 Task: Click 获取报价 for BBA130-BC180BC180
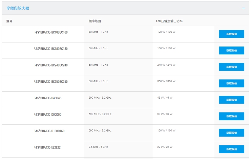(231, 50)
